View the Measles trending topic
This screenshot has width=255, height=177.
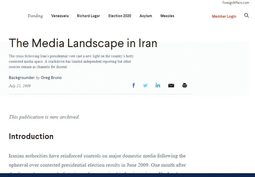pos(167,16)
